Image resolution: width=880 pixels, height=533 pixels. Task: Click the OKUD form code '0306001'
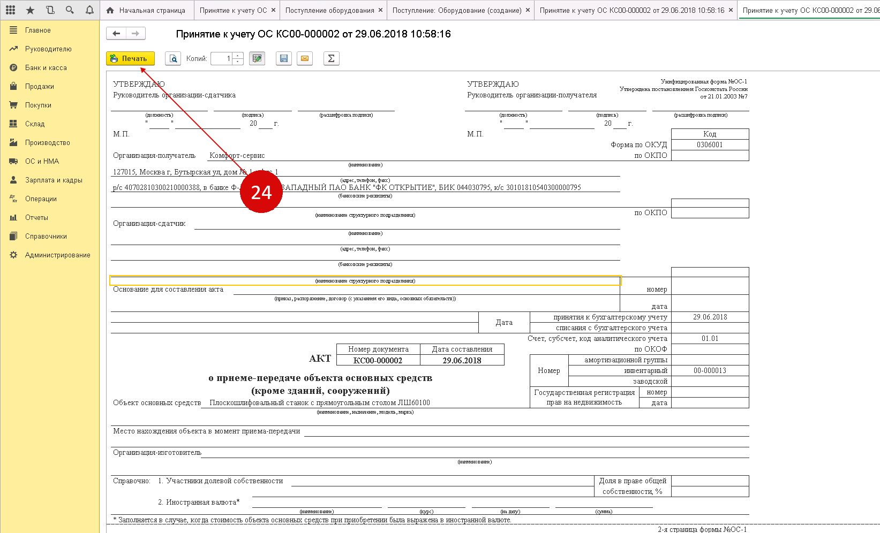(x=710, y=144)
